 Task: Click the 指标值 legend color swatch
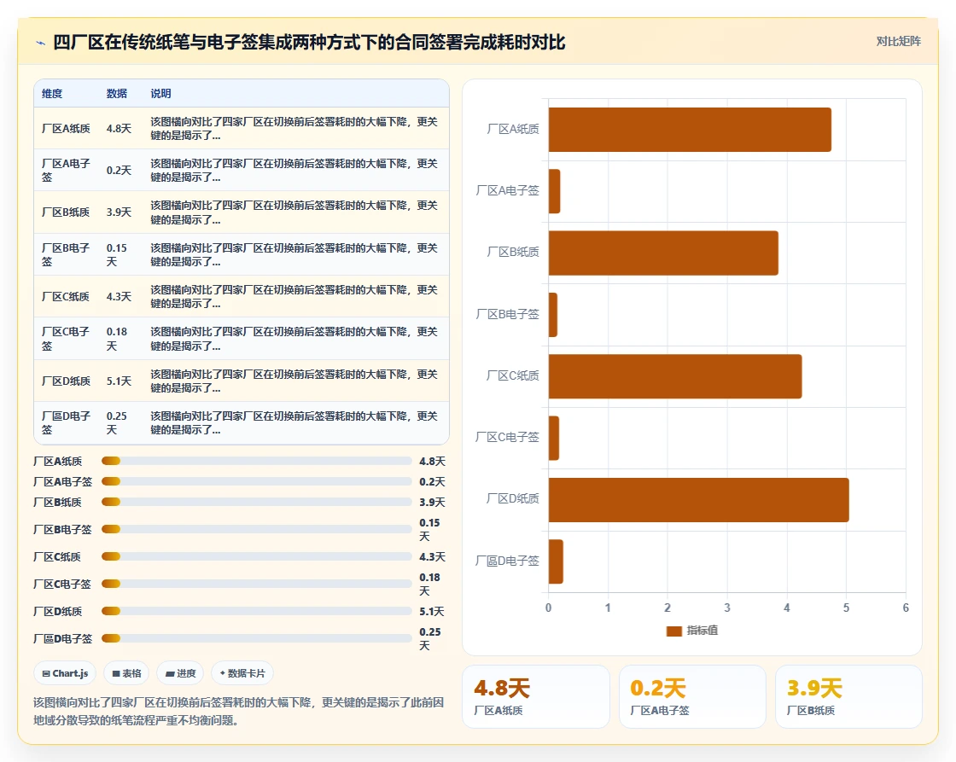pyautogui.click(x=673, y=631)
